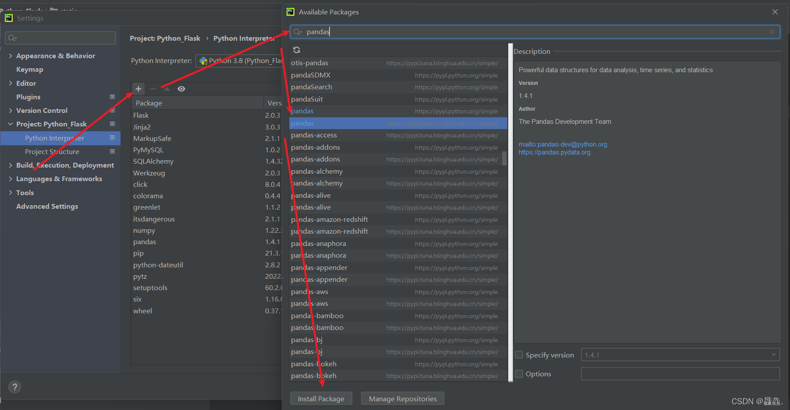
Task: Select SQLAlchemy installed package row
Action: 207,161
